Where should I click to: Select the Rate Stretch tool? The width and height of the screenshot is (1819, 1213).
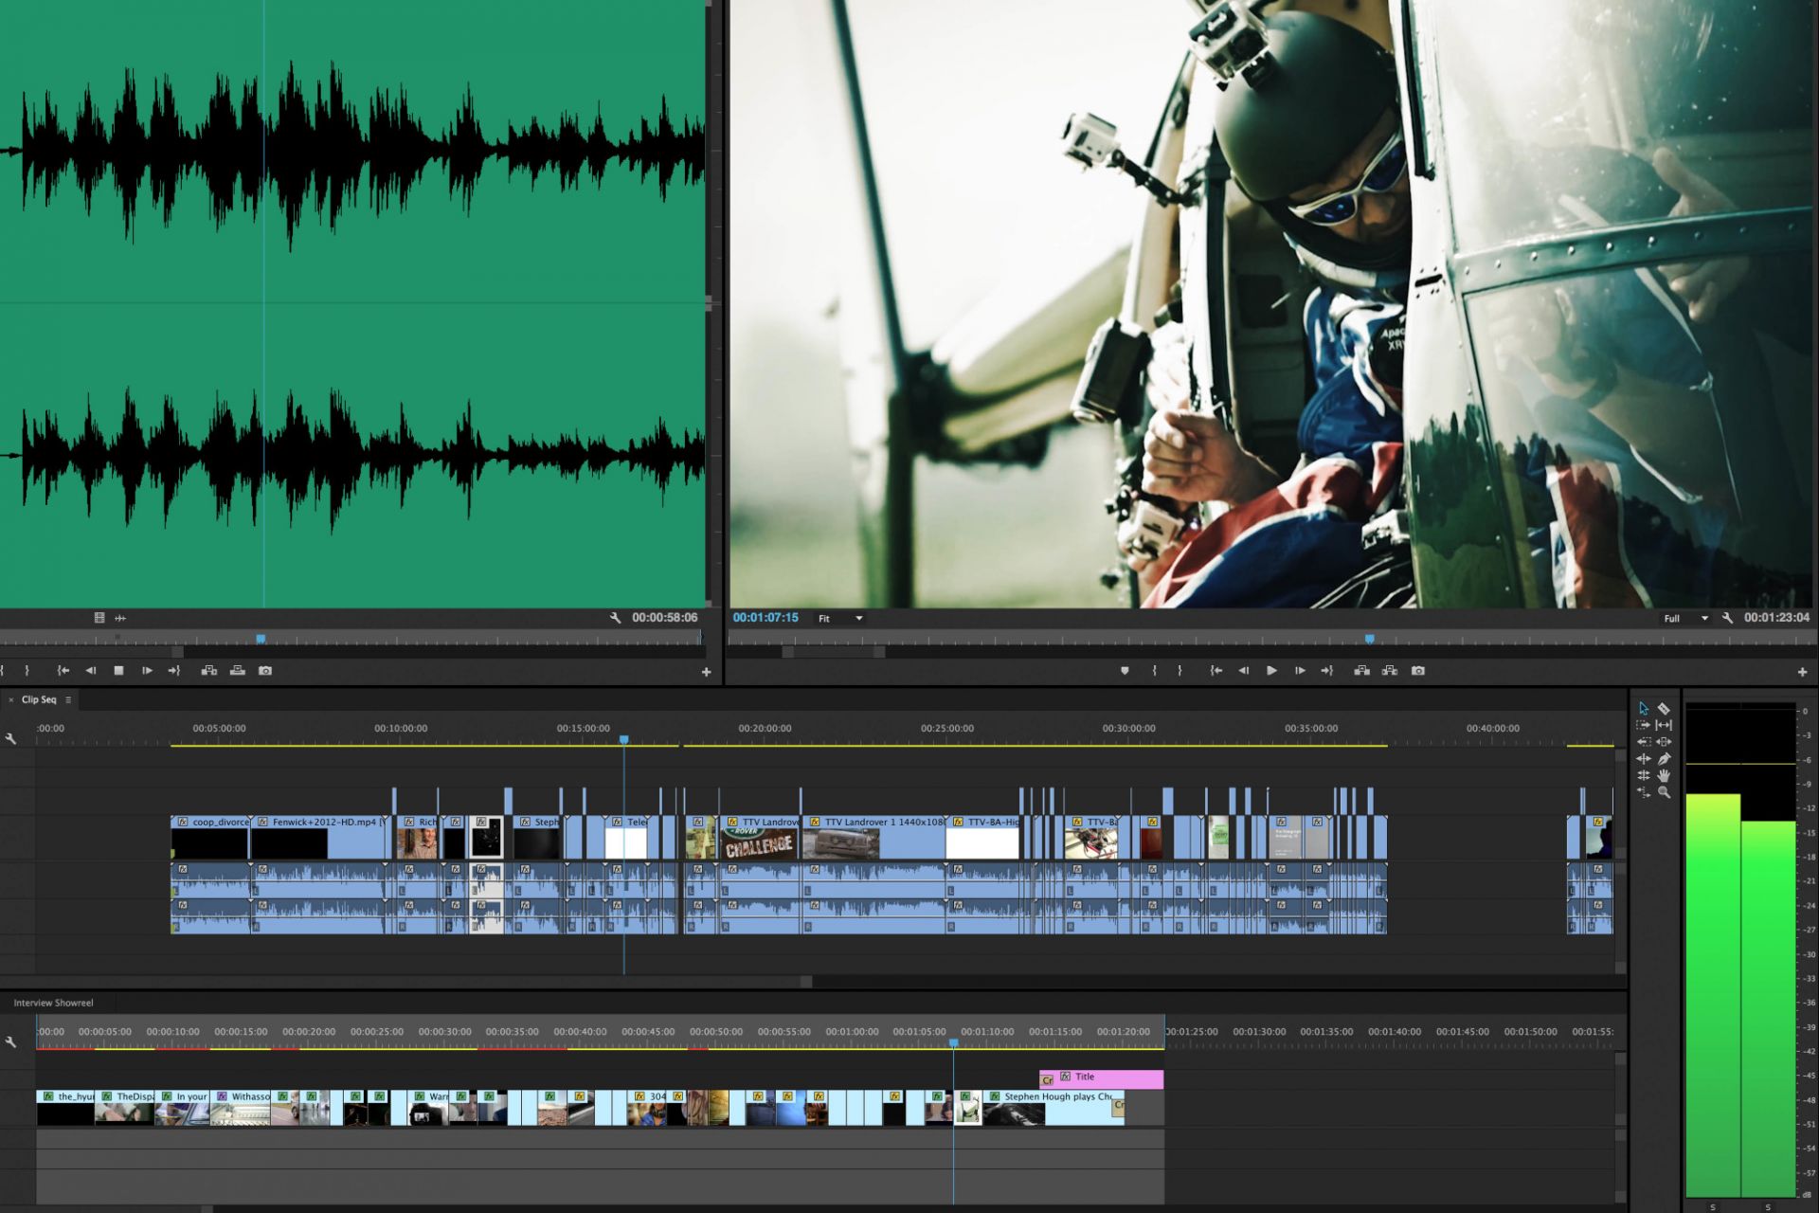pos(1644,792)
